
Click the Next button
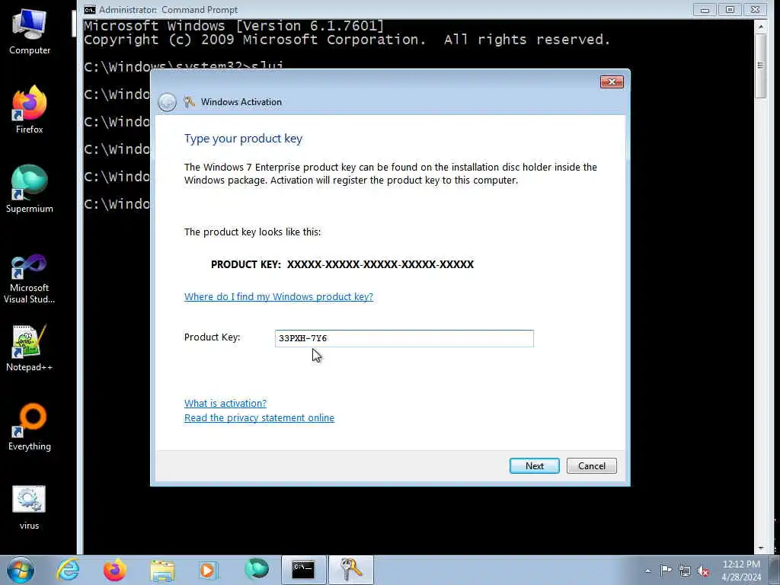pos(534,465)
